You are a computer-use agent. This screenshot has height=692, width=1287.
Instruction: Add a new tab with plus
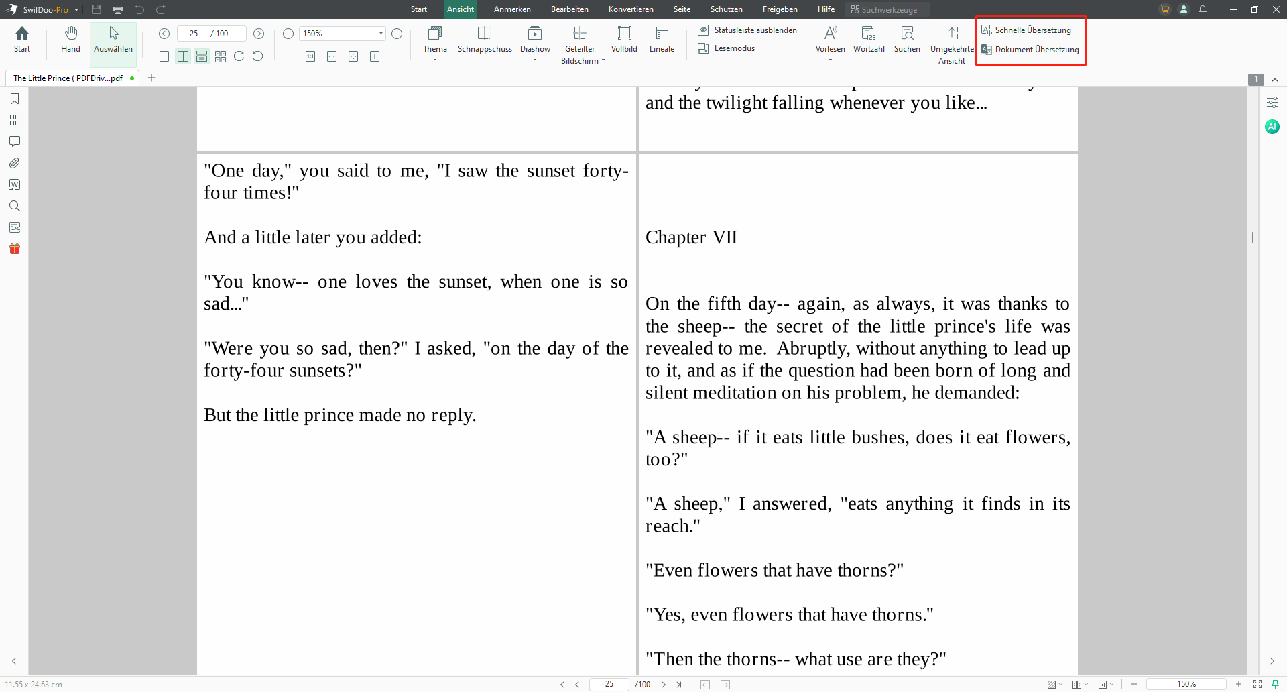[x=151, y=78]
